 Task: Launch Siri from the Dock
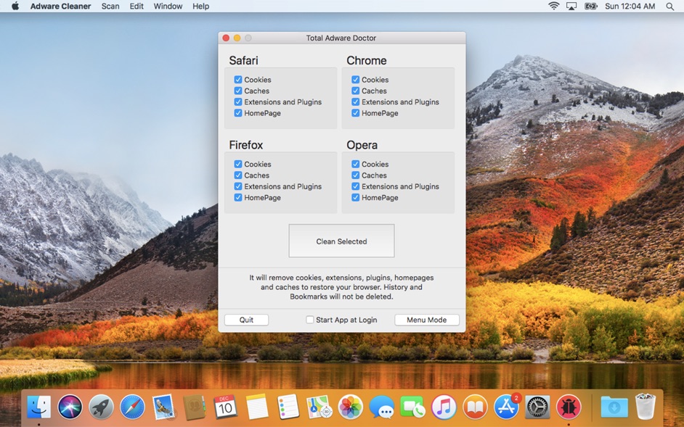click(x=70, y=407)
